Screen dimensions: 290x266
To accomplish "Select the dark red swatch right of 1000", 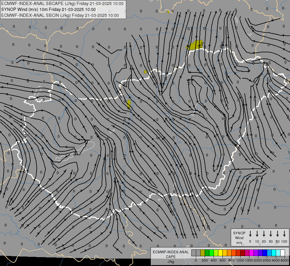I will point(243,253).
